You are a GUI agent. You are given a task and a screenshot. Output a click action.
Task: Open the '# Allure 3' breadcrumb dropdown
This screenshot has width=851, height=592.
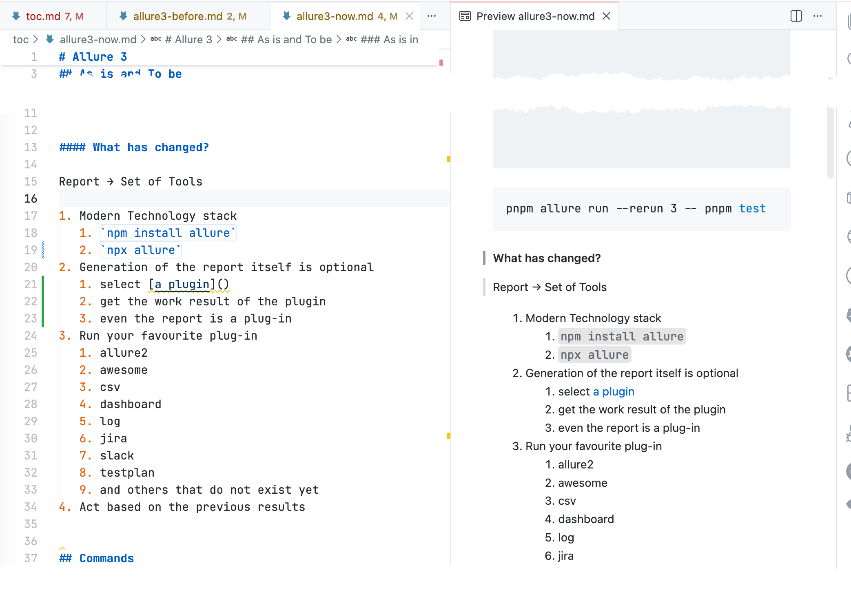coord(188,40)
